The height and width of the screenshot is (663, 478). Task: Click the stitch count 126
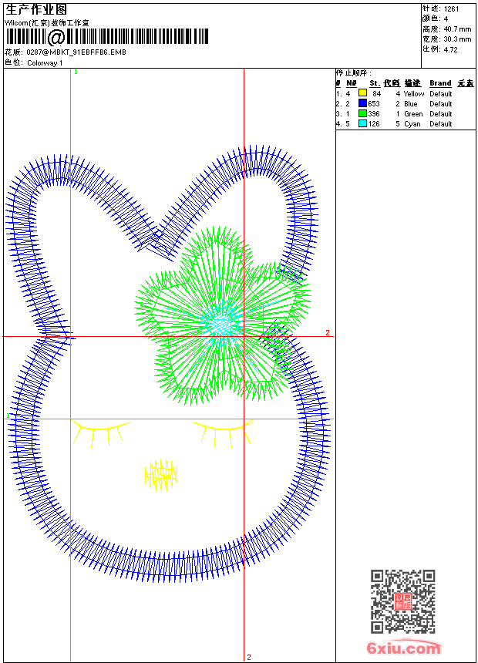[374, 124]
